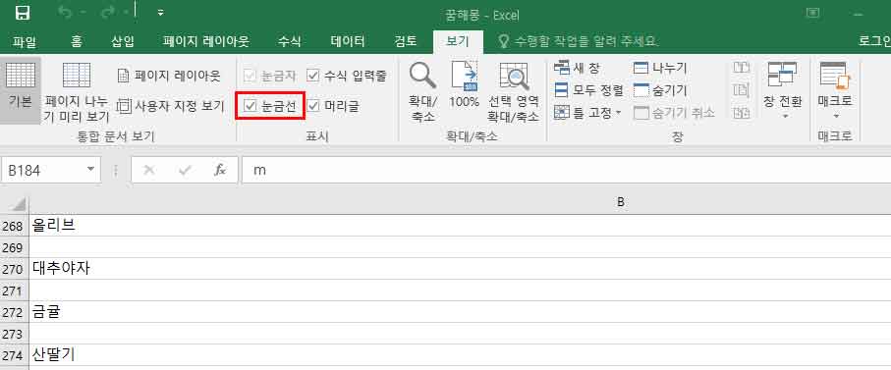Open the Customize Quick Access Toolbar dropdown
The image size is (891, 370).
[161, 13]
